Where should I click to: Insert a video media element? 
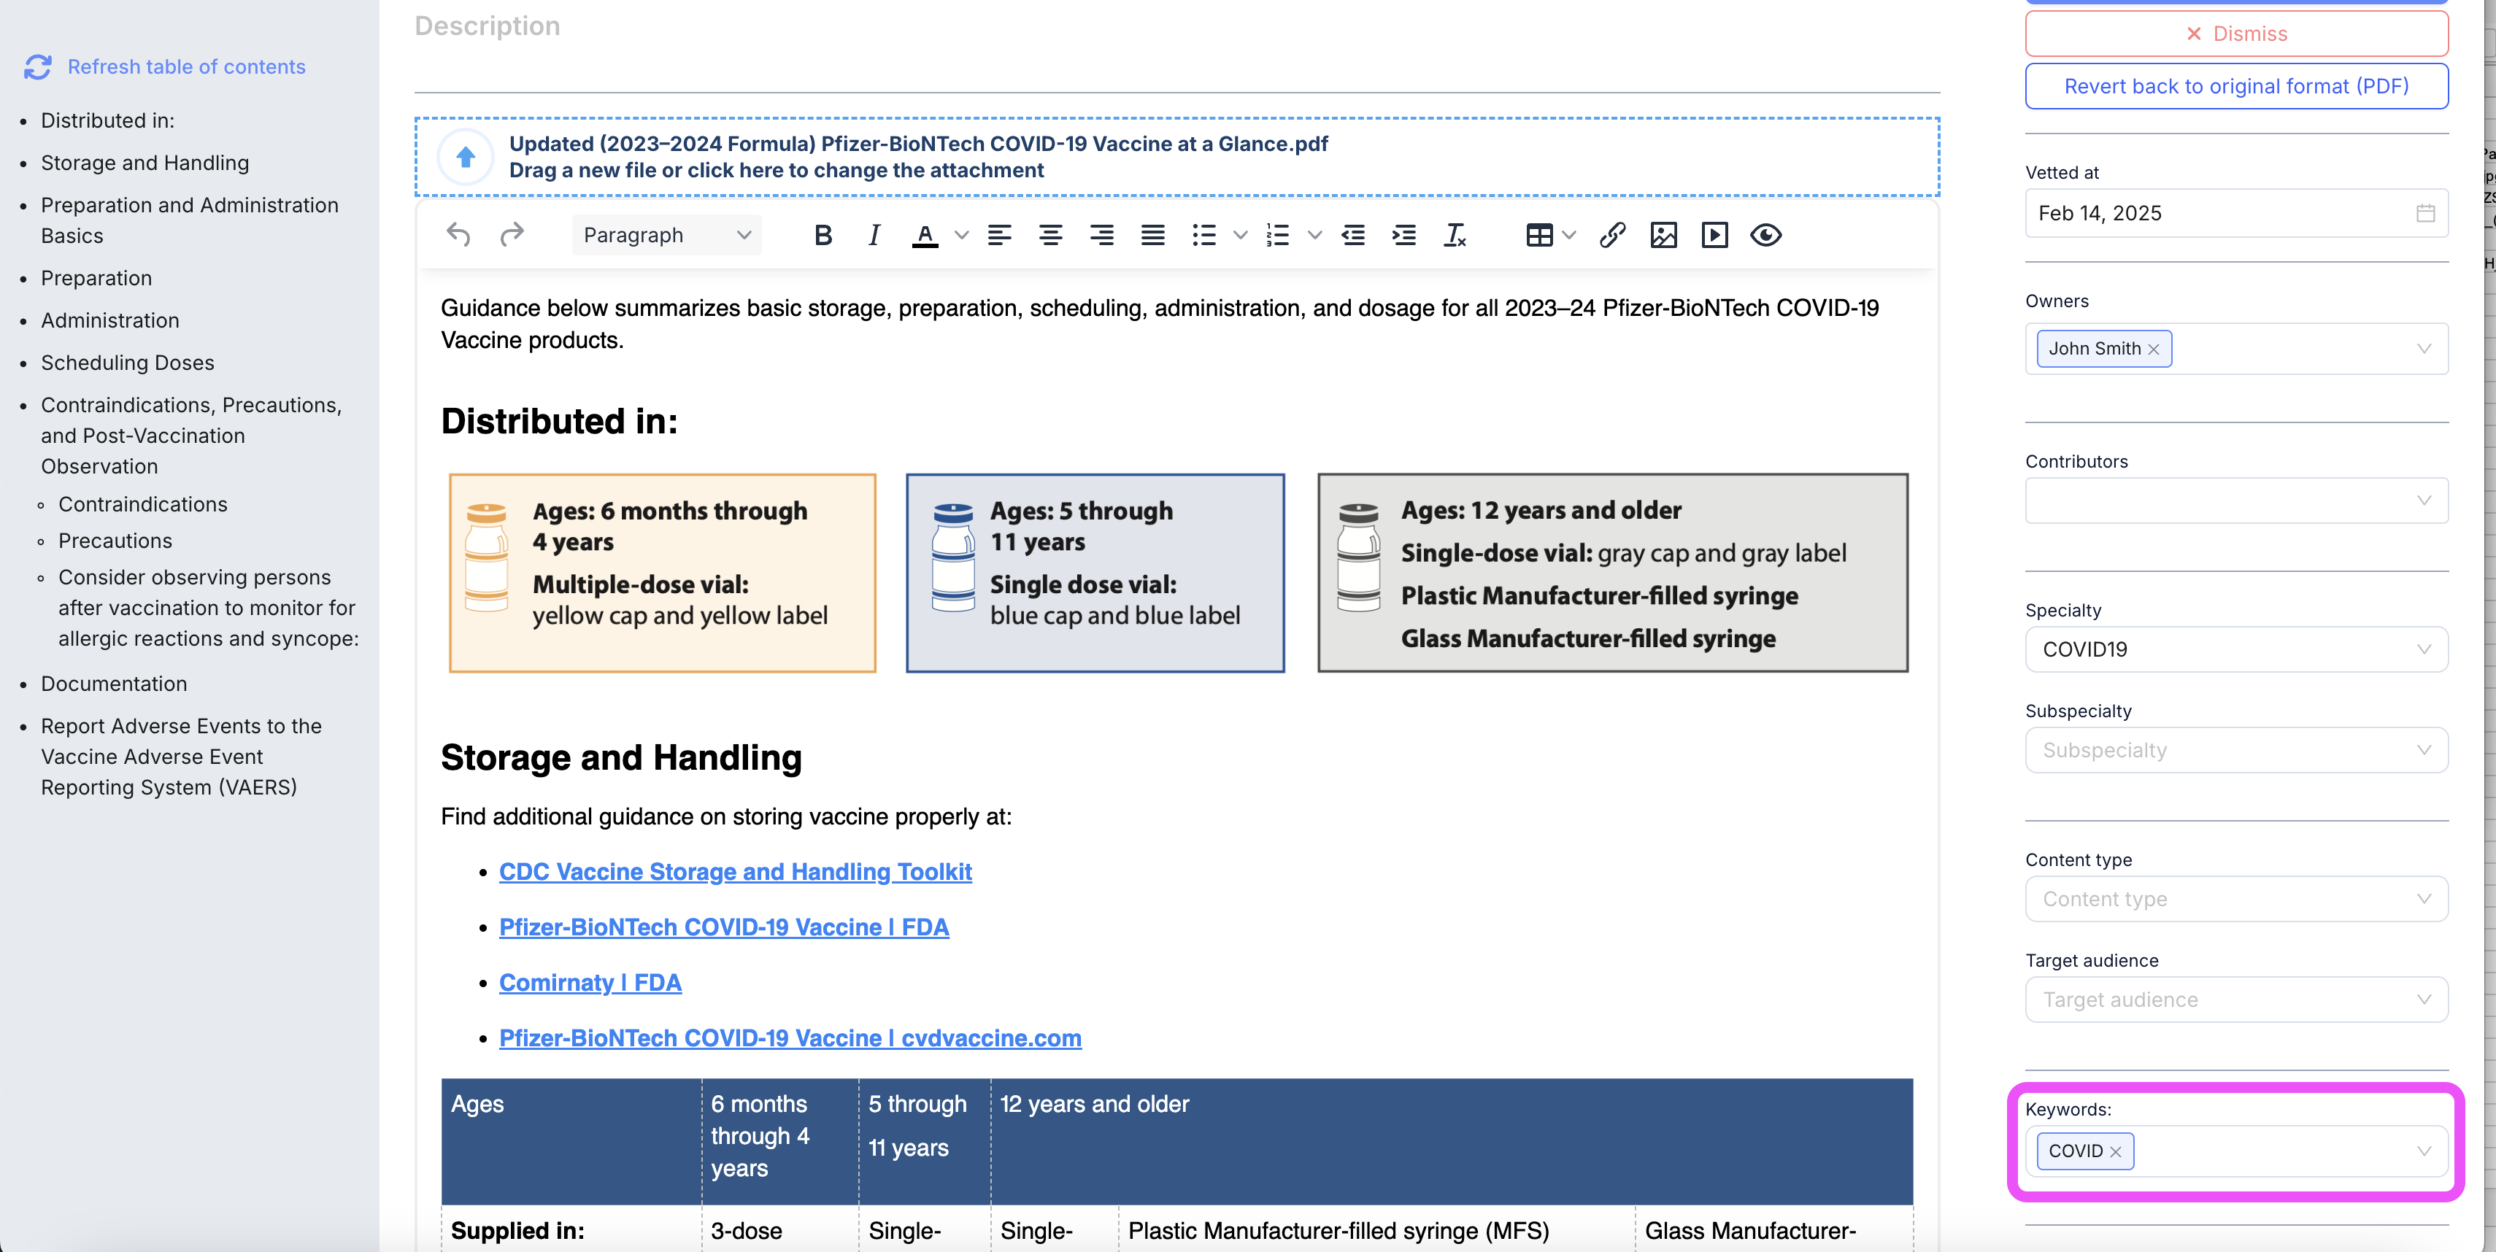pyautogui.click(x=1715, y=235)
